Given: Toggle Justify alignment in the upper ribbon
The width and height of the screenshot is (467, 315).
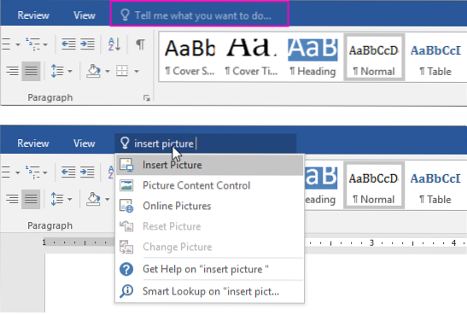Looking at the screenshot, I should (31, 71).
